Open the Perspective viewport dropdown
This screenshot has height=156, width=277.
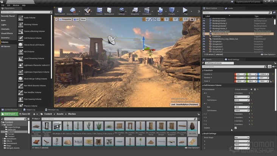coord(65,19)
